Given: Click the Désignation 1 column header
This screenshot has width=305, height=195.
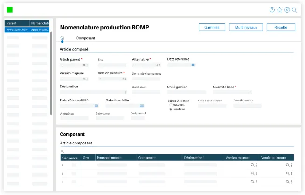Looking at the screenshot, I should (202, 158).
